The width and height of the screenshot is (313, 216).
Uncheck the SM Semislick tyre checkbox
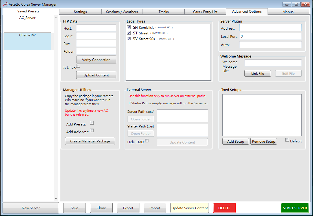(x=129, y=27)
